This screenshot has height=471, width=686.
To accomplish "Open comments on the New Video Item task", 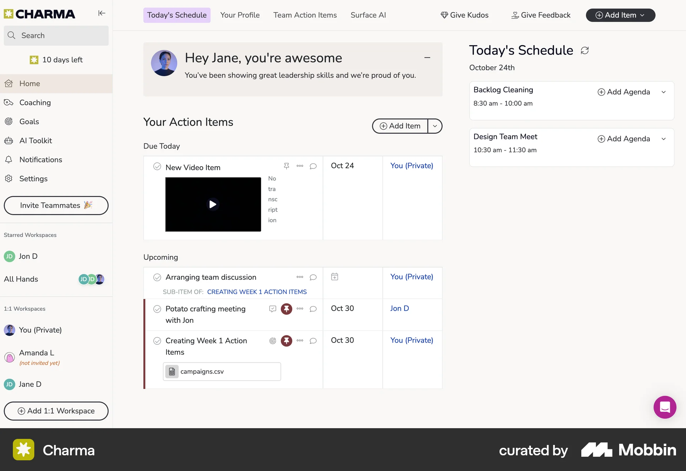I will [x=313, y=166].
